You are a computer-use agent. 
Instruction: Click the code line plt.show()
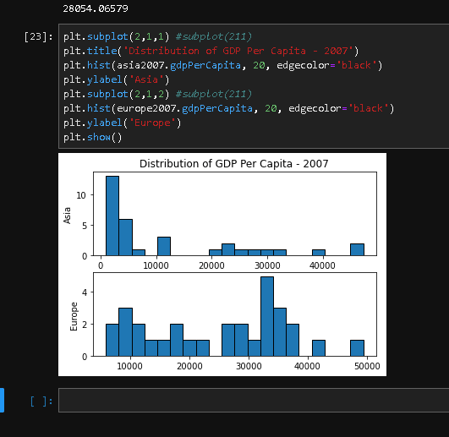pyautogui.click(x=92, y=137)
